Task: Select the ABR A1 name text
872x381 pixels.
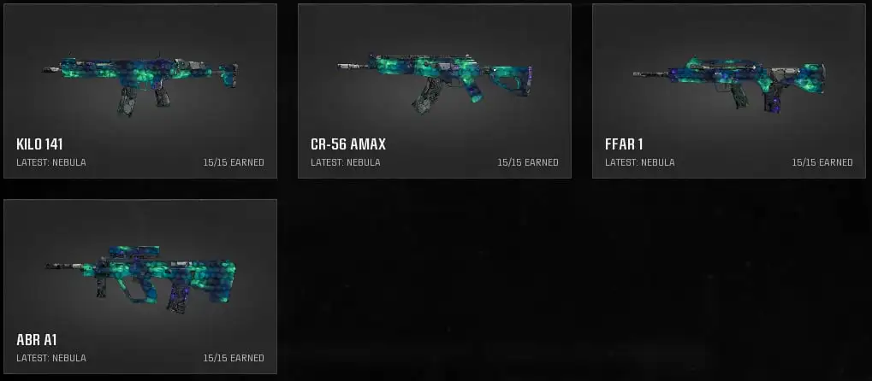Action: pos(37,340)
